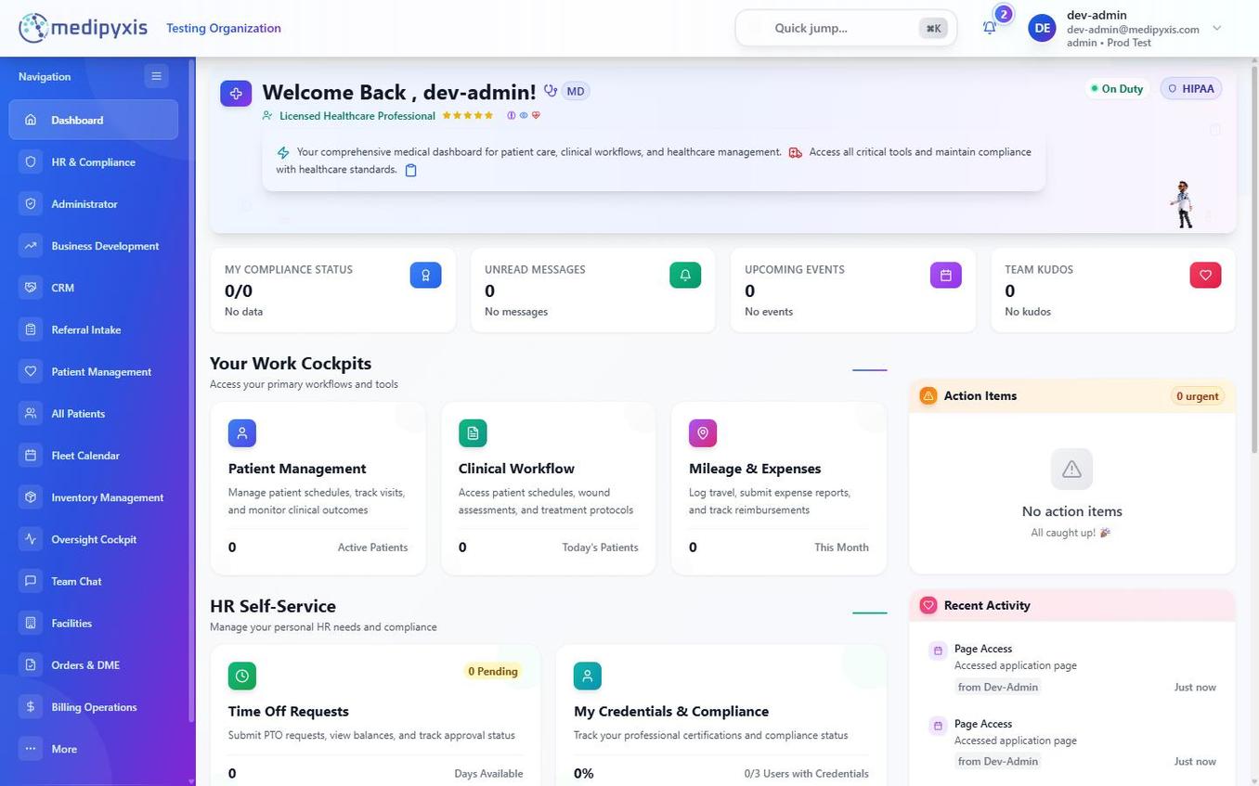The height and width of the screenshot is (786, 1259).
Task: Toggle the On Duty status badge
Action: point(1117,88)
